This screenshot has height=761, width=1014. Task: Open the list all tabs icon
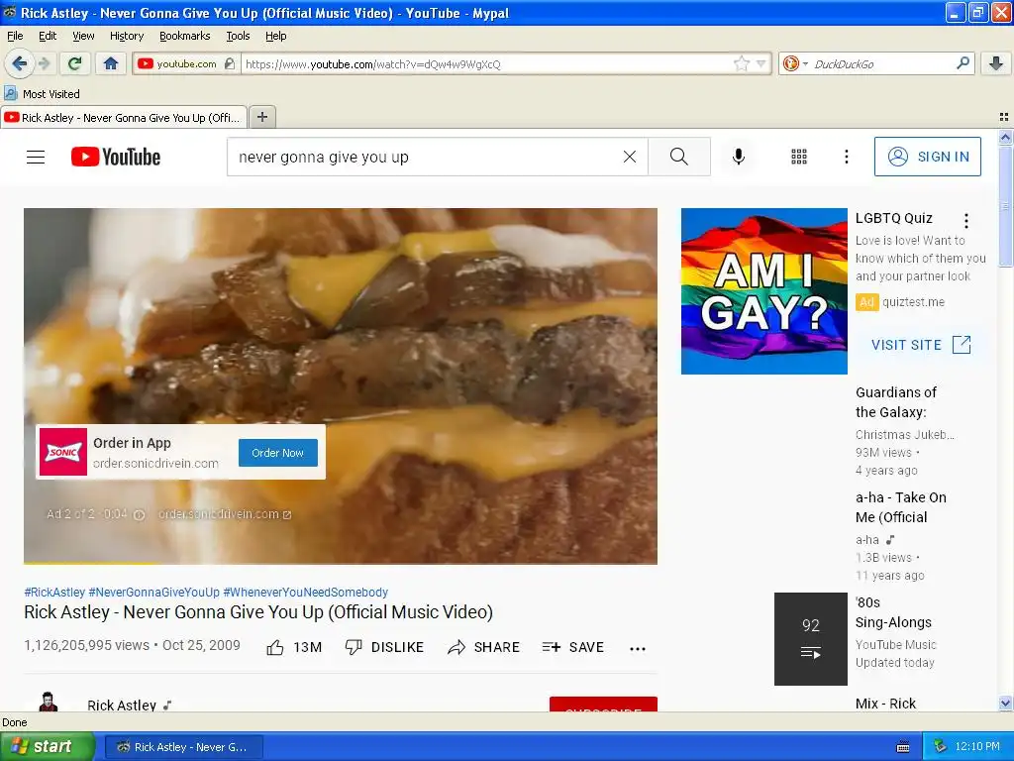tap(1004, 117)
